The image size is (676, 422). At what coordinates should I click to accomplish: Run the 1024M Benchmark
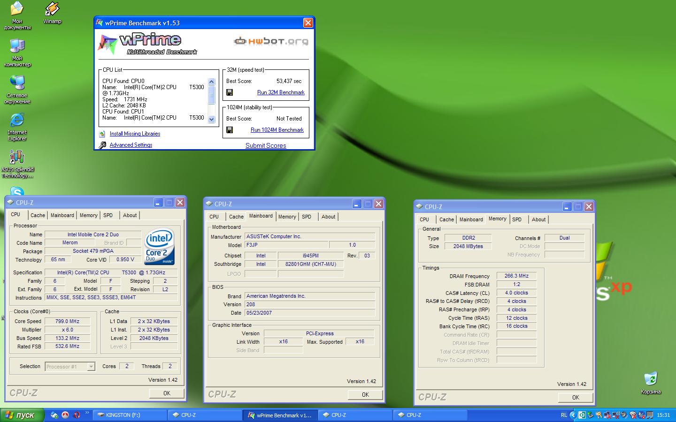click(x=277, y=130)
